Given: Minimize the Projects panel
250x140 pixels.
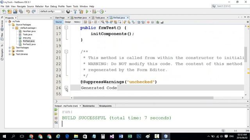Looking at the screenshot, I should tap(51, 18).
